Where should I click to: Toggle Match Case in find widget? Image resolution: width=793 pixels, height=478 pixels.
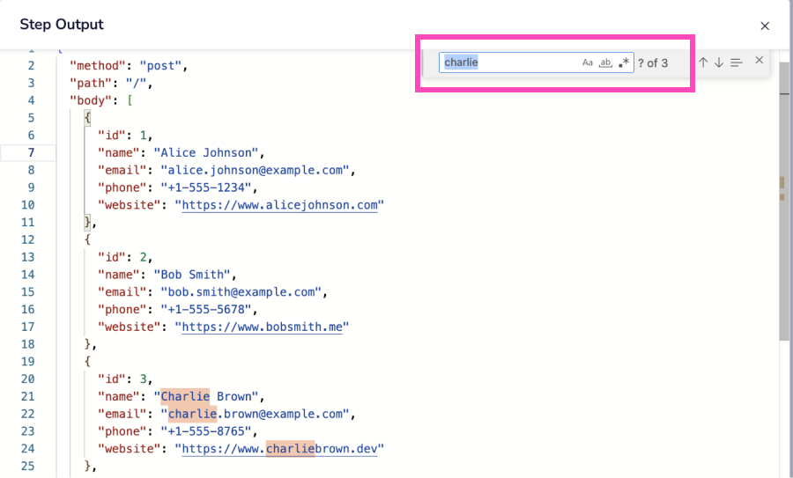588,63
